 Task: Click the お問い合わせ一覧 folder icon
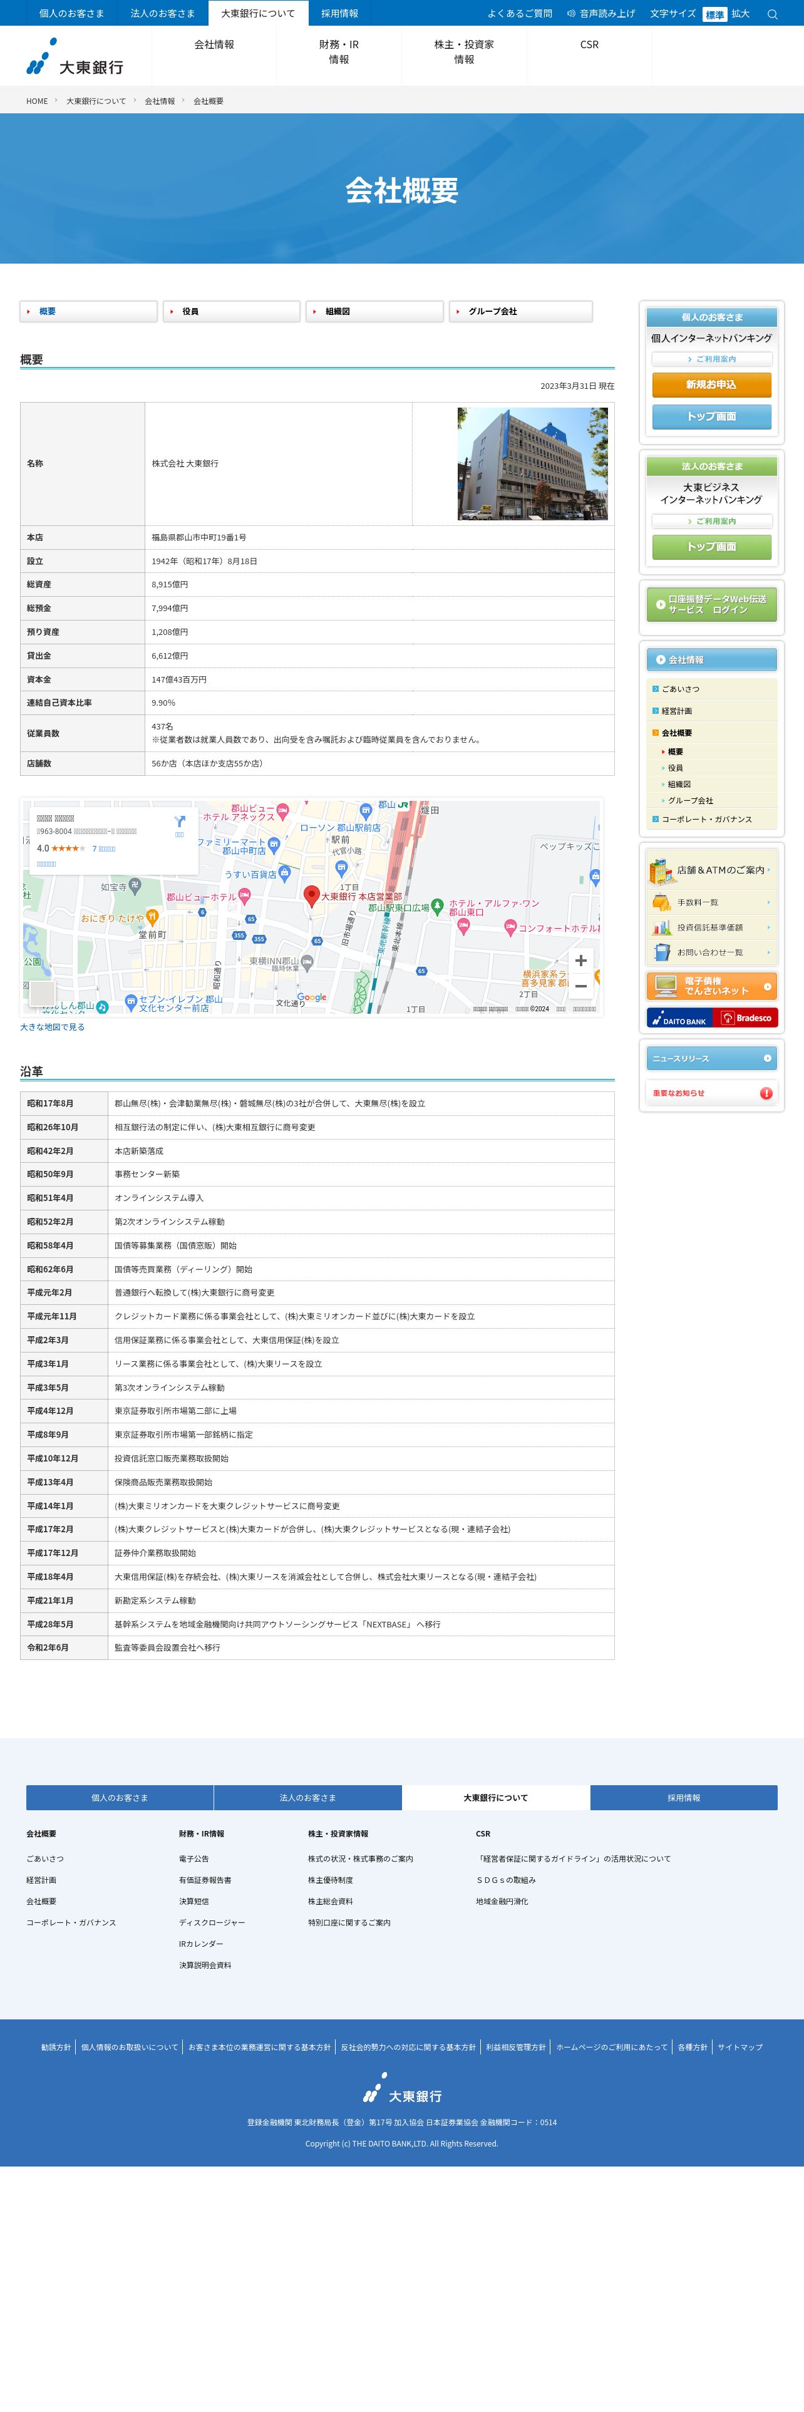click(x=662, y=952)
